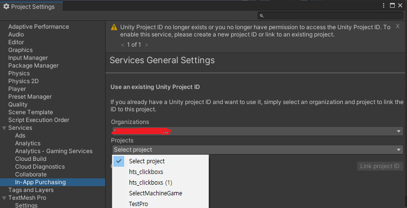Image resolution: width=407 pixels, height=208 pixels.
Task: Click the yellow warning triangle icon
Action: point(114,27)
